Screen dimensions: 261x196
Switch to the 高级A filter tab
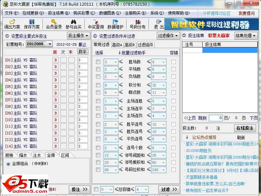coord(117,45)
